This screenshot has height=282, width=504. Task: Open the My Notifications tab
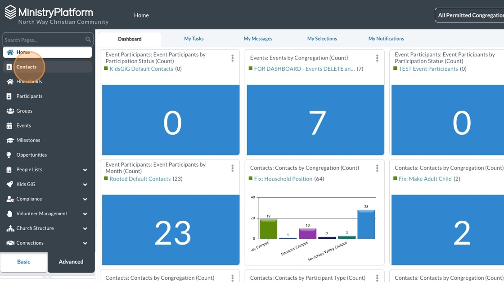(386, 39)
